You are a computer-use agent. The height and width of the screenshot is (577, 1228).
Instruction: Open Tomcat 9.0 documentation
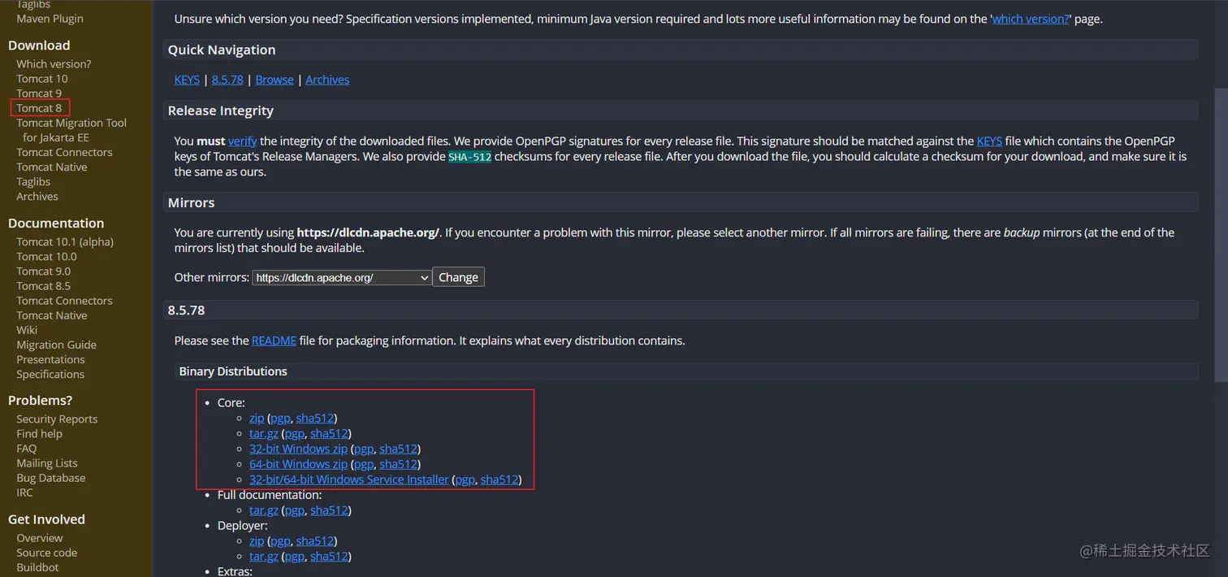44,271
